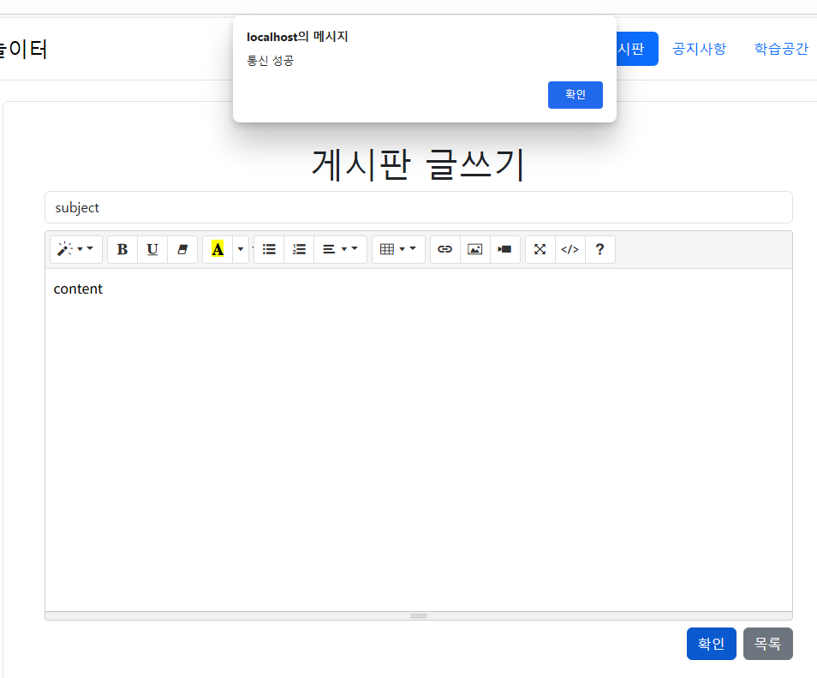Viewport: 817px width, 678px height.
Task: Open the 공지사항 nav tab
Action: [x=699, y=49]
